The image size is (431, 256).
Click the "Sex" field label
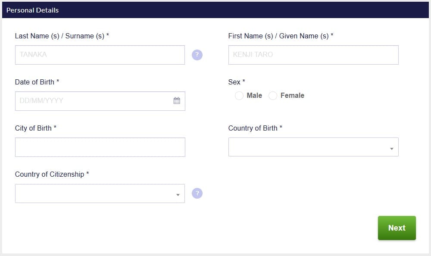pos(236,82)
